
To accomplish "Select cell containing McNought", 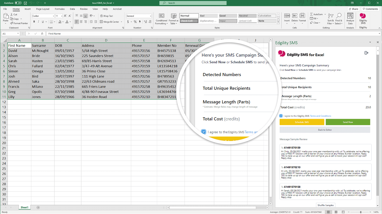I will click(43, 51).
